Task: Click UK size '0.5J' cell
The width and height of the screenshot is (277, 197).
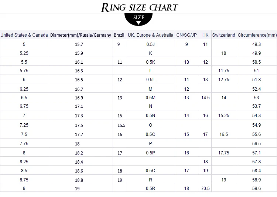Action: click(x=151, y=44)
